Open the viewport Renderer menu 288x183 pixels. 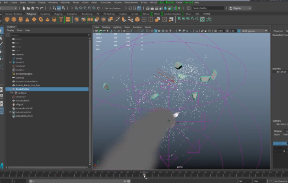(x=137, y=27)
